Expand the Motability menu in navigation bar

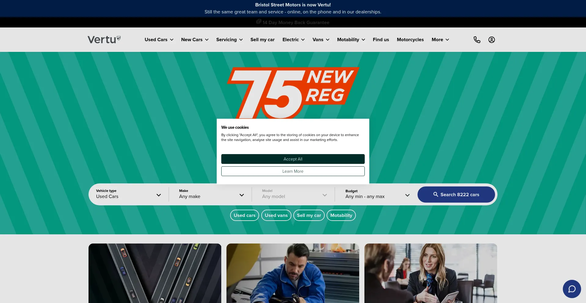tap(351, 40)
